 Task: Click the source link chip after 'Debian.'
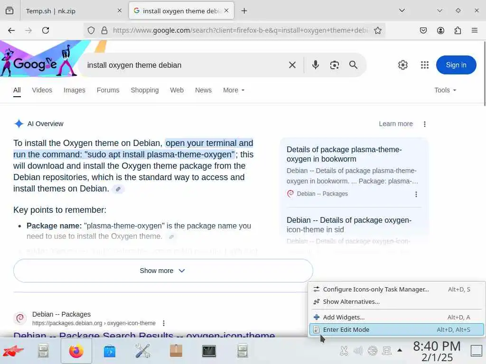pyautogui.click(x=118, y=189)
